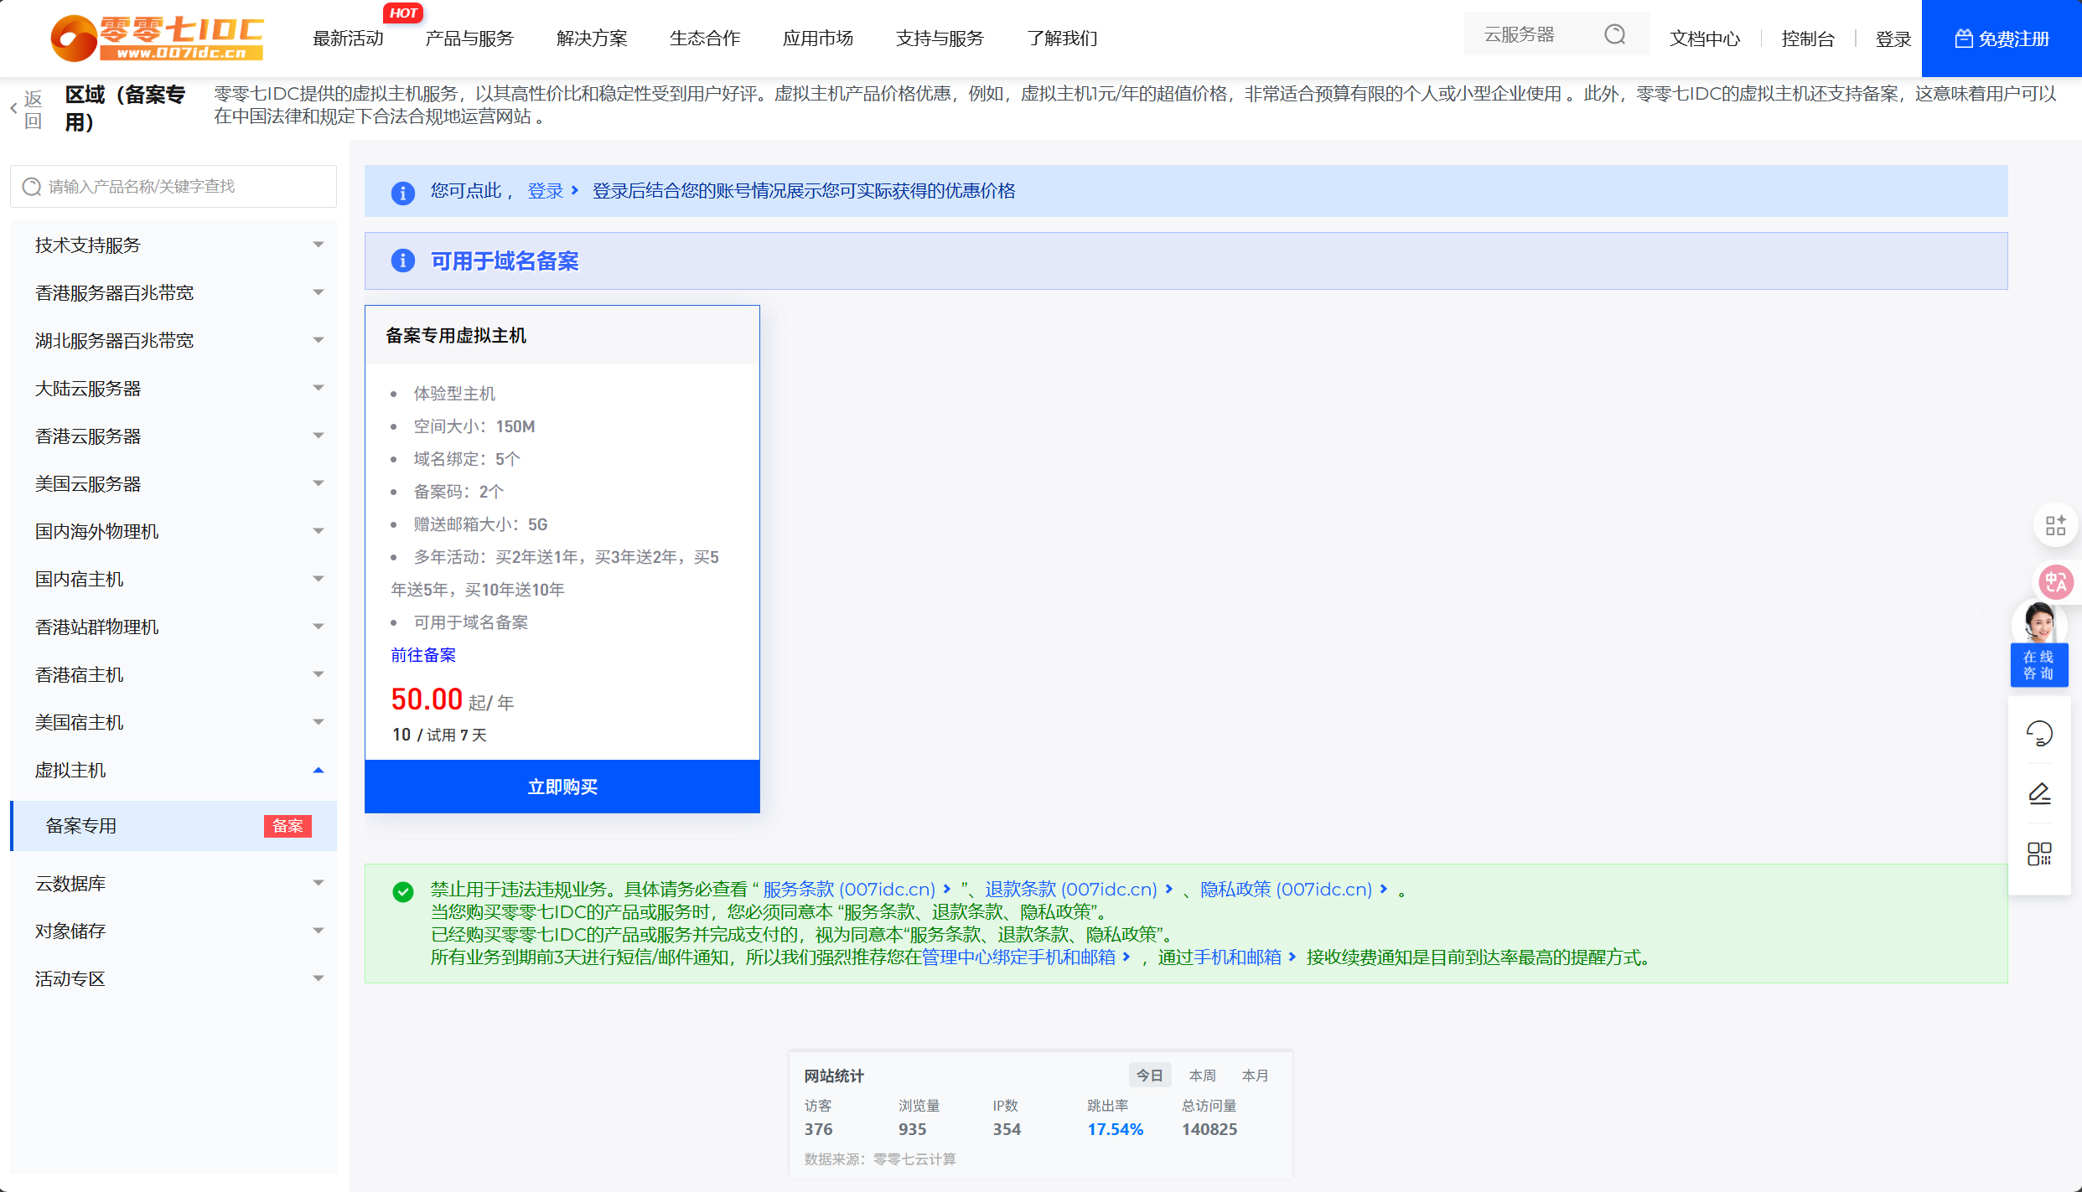Open the apps grid icon on right edge
The width and height of the screenshot is (2082, 1192).
2055,525
